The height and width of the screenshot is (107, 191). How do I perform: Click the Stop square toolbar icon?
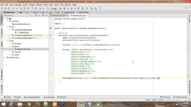78,8
